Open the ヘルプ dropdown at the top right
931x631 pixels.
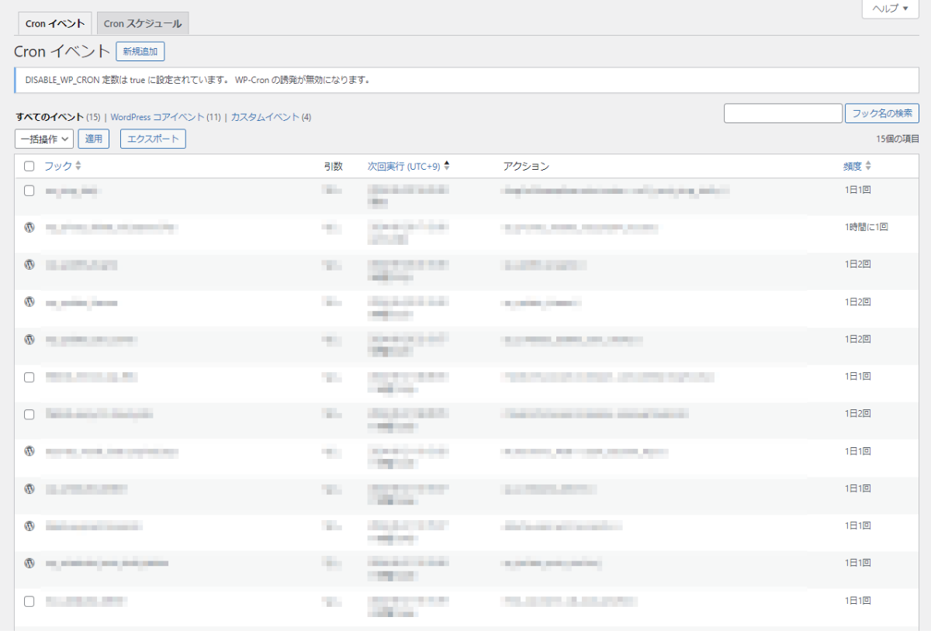[889, 9]
